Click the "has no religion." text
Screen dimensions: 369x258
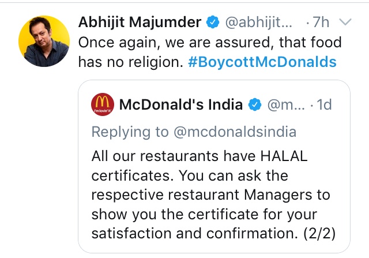[x=131, y=62]
